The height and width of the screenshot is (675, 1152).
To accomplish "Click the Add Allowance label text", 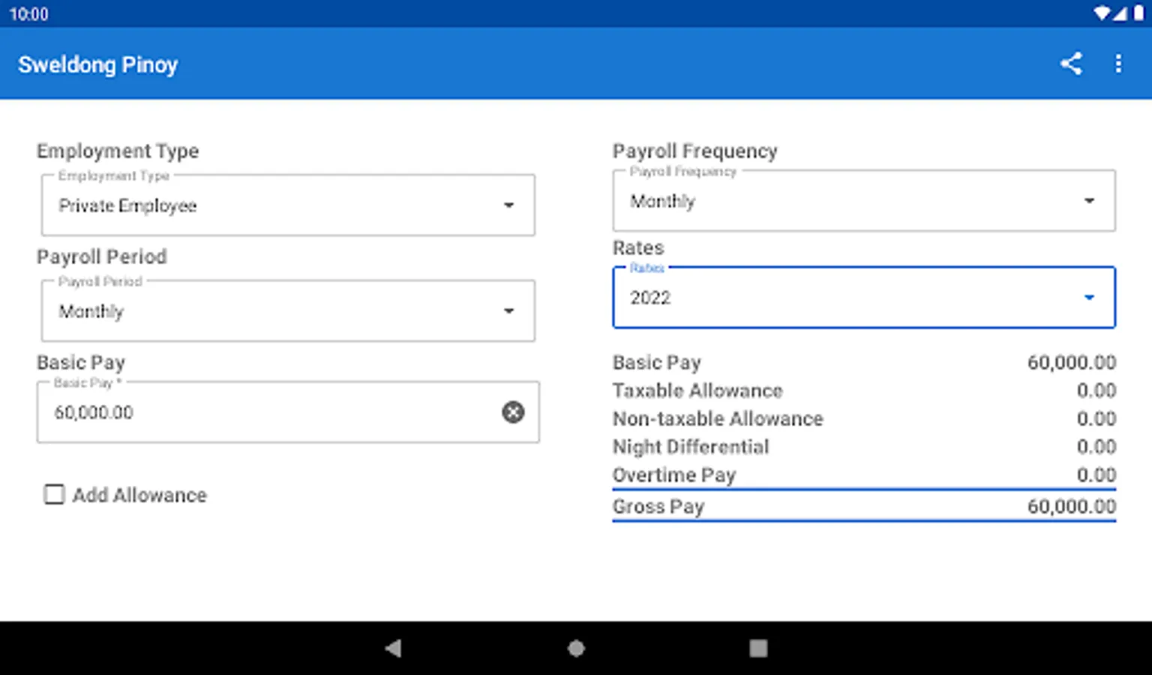I will (139, 495).
